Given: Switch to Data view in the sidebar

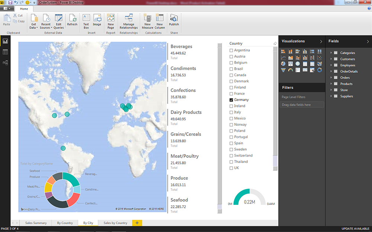Looking at the screenshot, I should pos(5,52).
